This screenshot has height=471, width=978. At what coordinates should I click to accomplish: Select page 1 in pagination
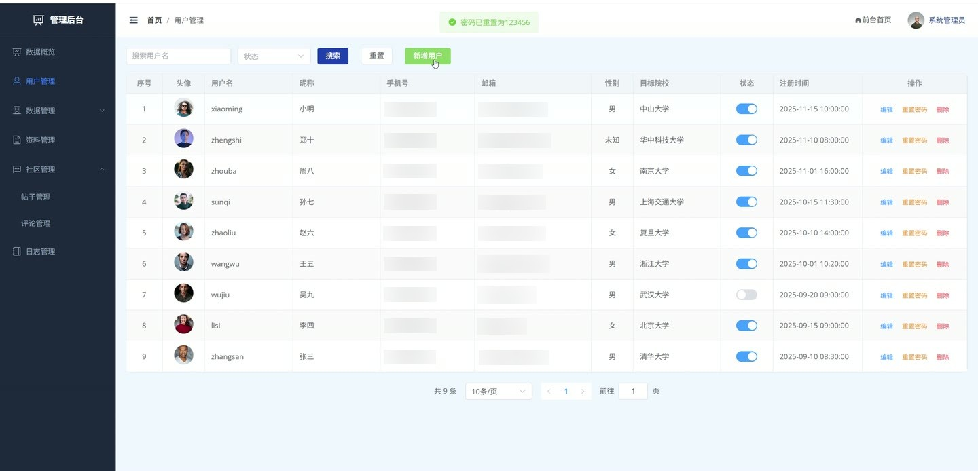pyautogui.click(x=566, y=392)
